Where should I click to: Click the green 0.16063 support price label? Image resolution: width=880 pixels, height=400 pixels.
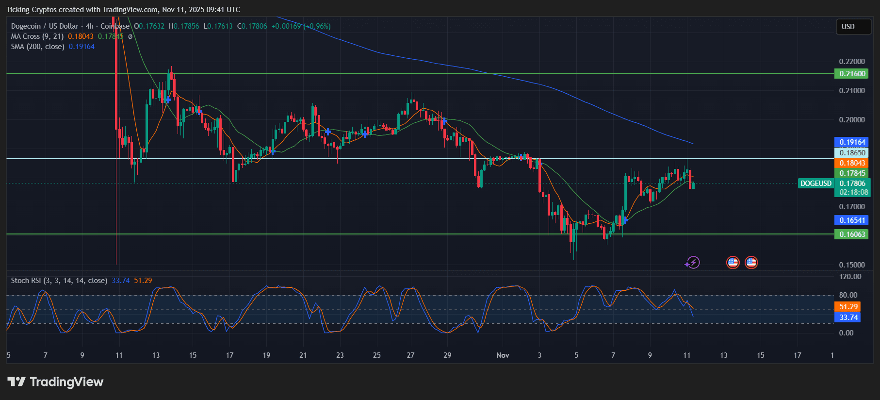tap(852, 234)
